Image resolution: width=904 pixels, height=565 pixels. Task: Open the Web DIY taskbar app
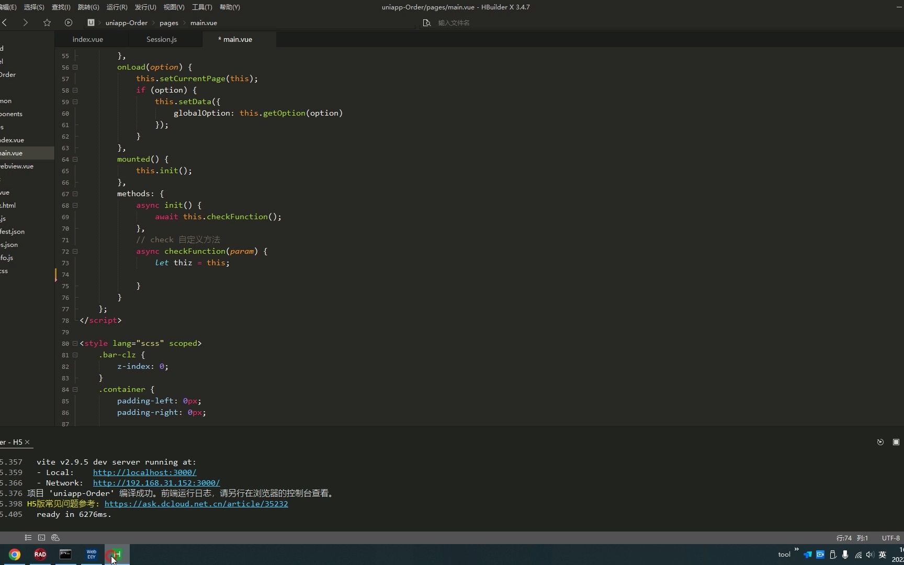coord(92,555)
